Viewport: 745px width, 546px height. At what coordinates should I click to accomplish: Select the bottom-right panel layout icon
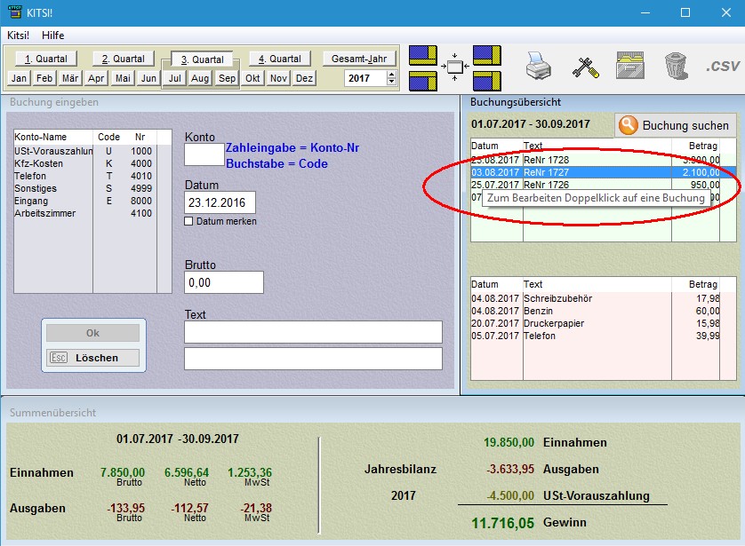pos(487,81)
